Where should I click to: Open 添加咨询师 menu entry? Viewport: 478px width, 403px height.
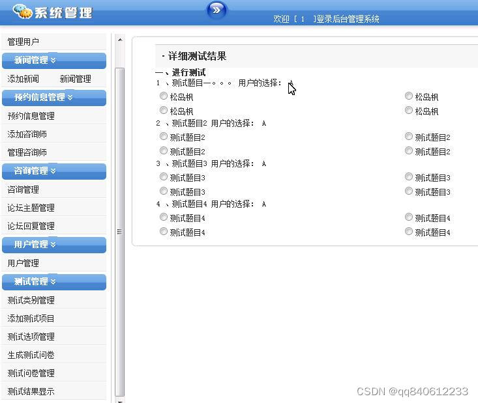click(27, 134)
